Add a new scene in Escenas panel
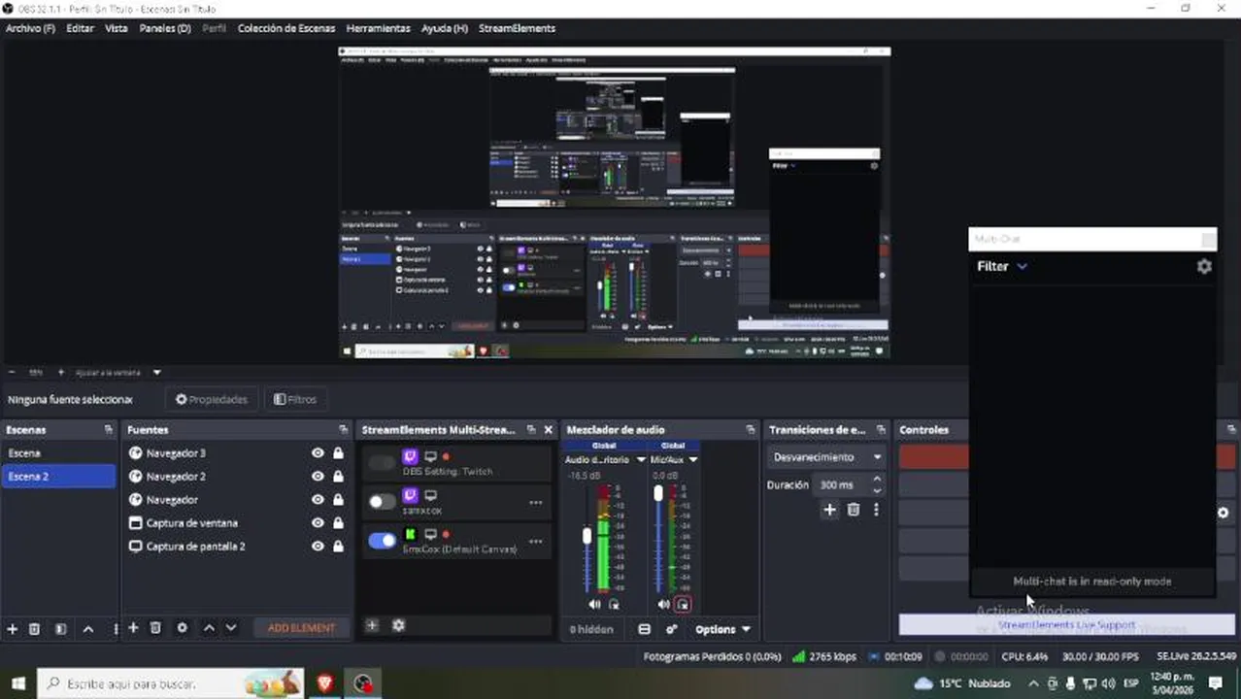The height and width of the screenshot is (699, 1241). (13, 629)
